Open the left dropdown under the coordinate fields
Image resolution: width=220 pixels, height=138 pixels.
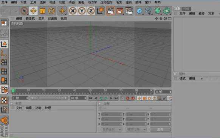coord(112,129)
